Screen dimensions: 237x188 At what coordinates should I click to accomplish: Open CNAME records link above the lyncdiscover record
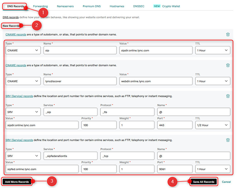point(16,65)
